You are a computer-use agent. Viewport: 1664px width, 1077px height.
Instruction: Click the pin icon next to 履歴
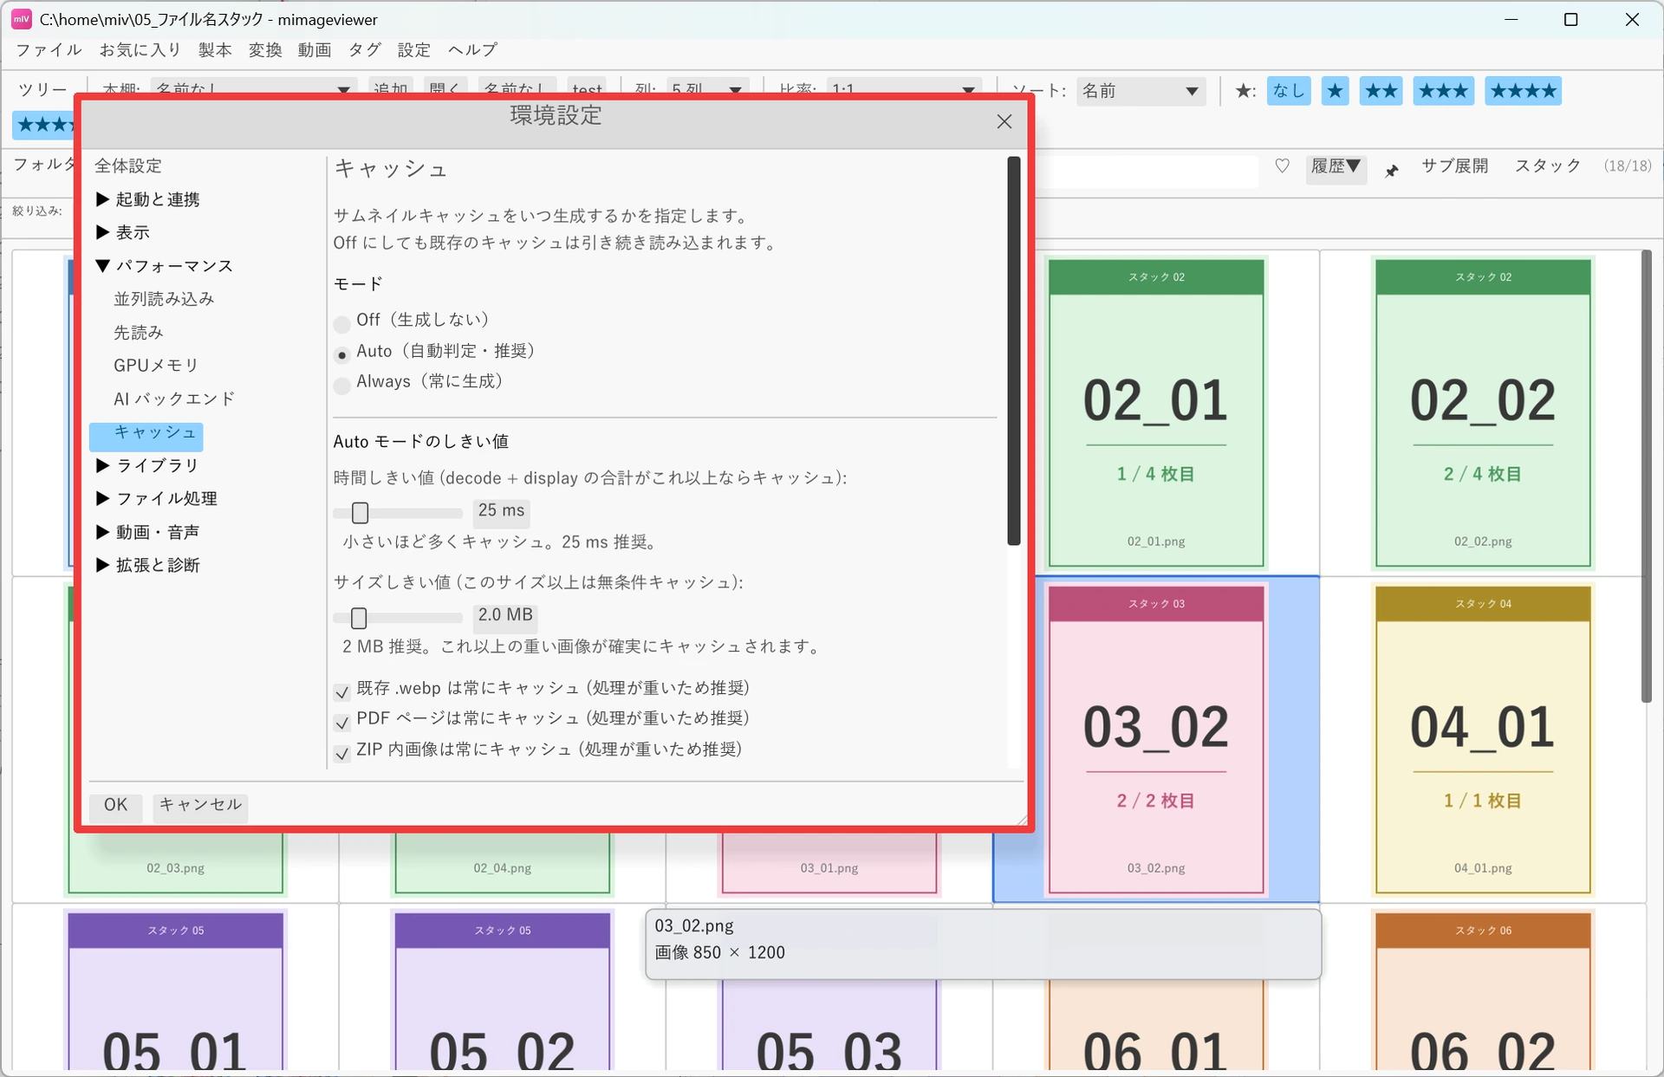pos(1391,171)
